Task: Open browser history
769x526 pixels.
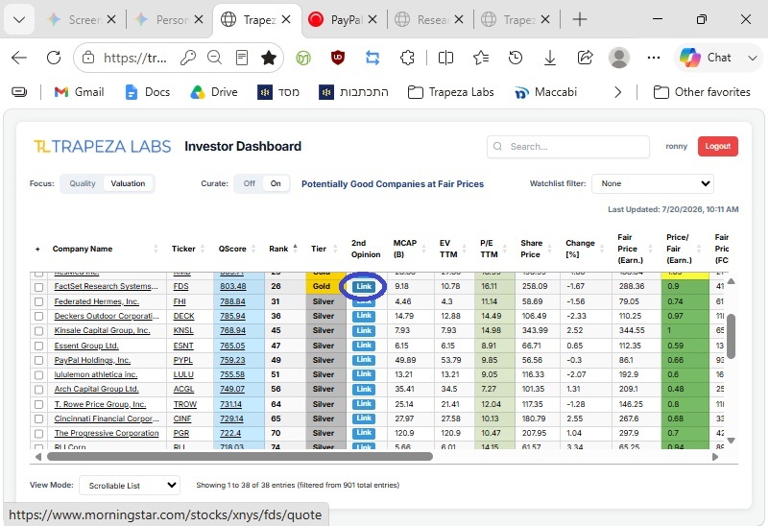Action: pos(516,58)
